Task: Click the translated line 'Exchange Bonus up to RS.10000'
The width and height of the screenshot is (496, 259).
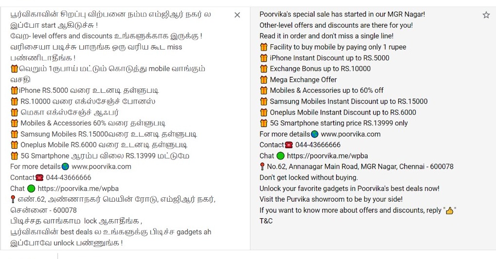Action: (x=320, y=69)
